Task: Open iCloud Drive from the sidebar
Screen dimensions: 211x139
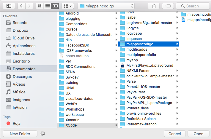Action: point(23,38)
